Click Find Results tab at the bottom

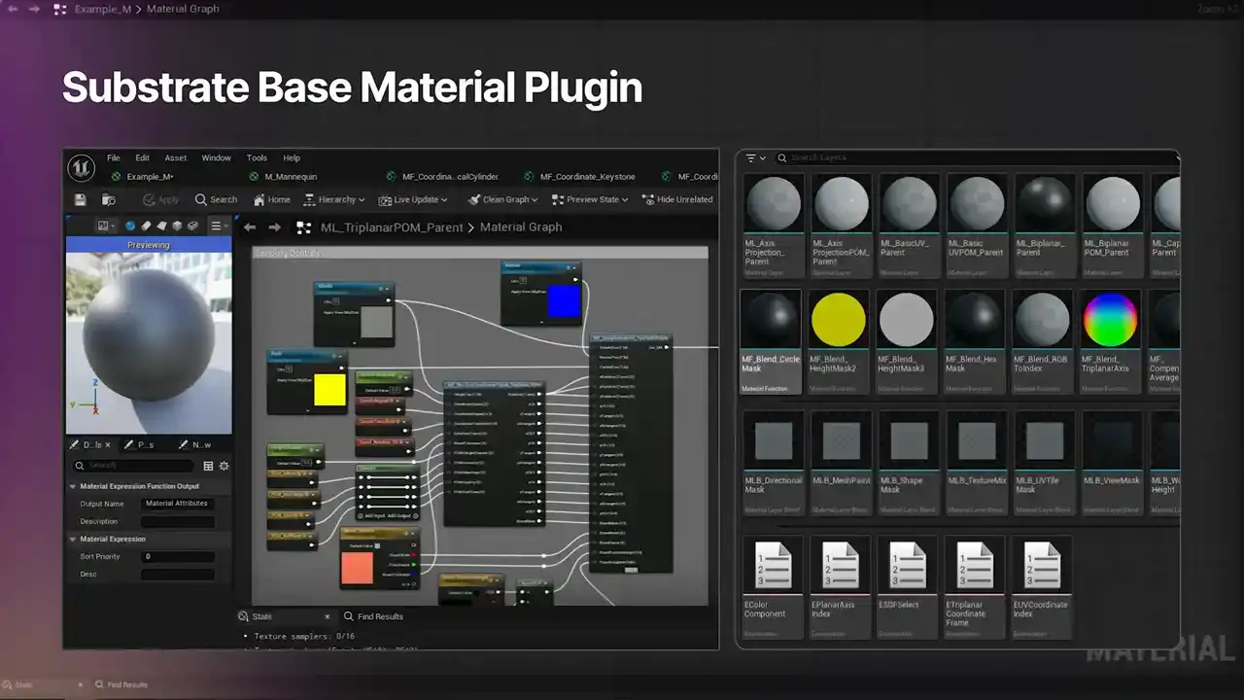pos(371,616)
